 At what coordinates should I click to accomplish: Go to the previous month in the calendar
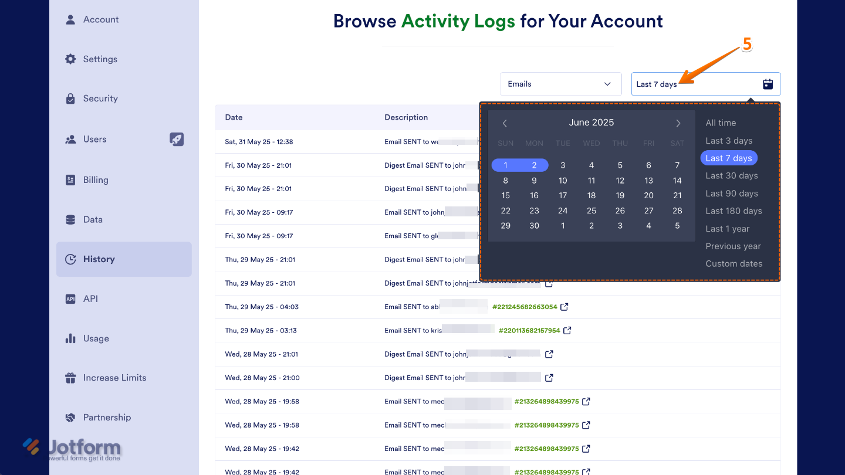tap(505, 123)
